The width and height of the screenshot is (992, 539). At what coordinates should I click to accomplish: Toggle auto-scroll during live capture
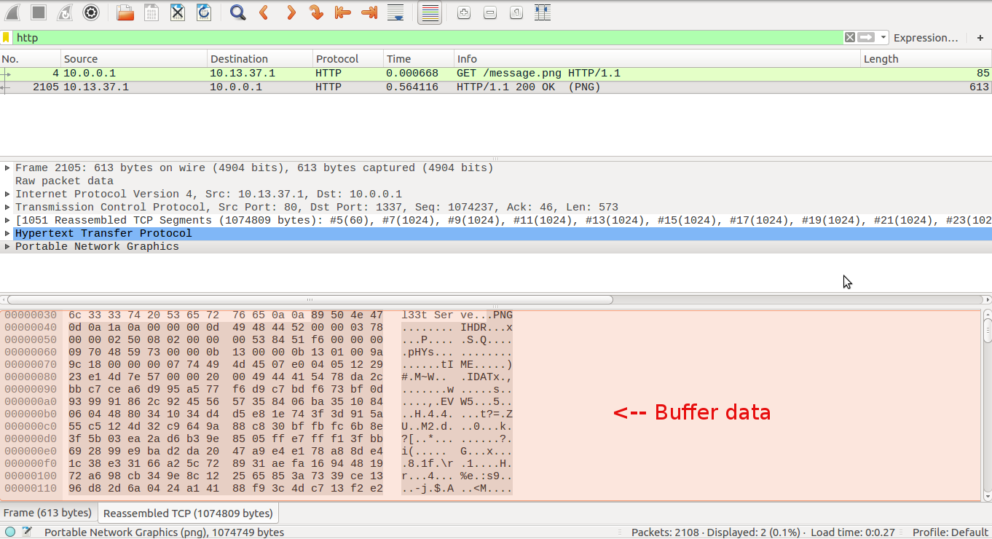[395, 12]
